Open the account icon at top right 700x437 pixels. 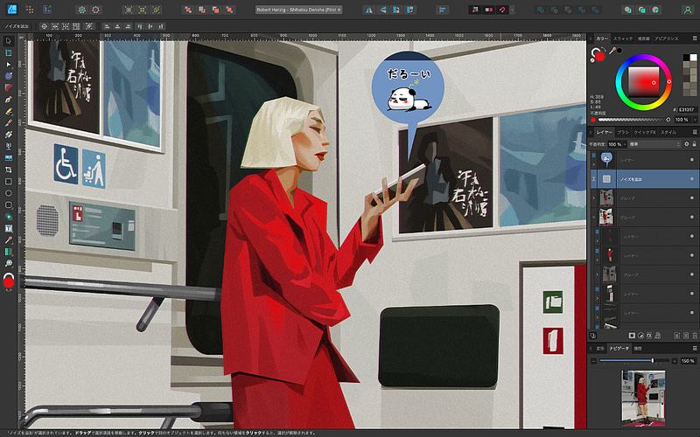tap(688, 10)
